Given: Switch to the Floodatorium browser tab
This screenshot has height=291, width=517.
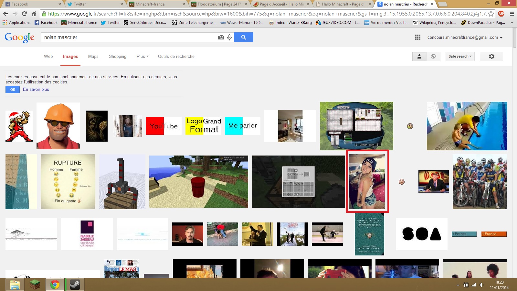Looking at the screenshot, I should 219,4.
